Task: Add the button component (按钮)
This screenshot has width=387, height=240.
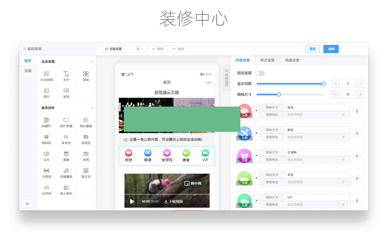Action: pos(66,93)
